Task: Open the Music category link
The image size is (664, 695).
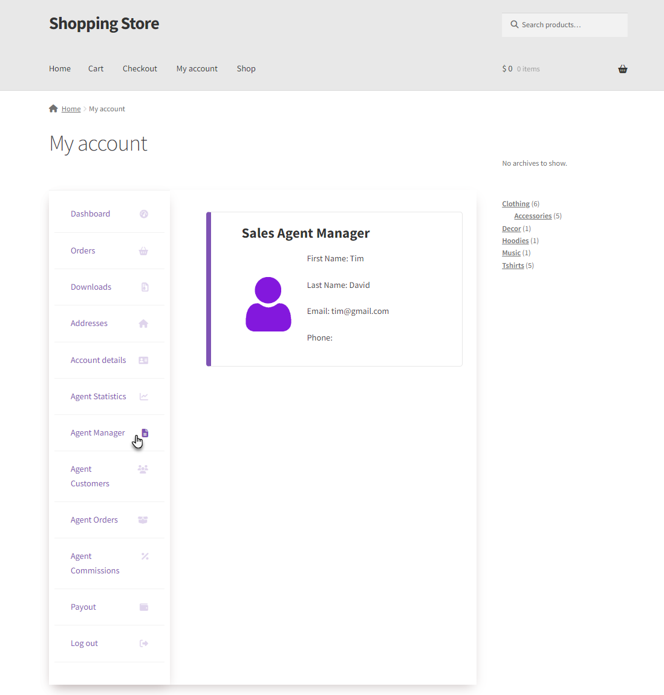Action: click(511, 253)
